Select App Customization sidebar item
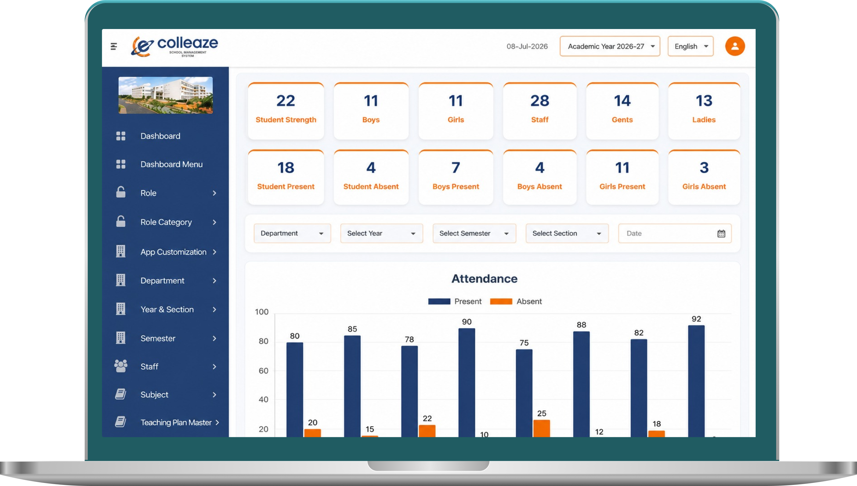The image size is (857, 486). point(173,252)
